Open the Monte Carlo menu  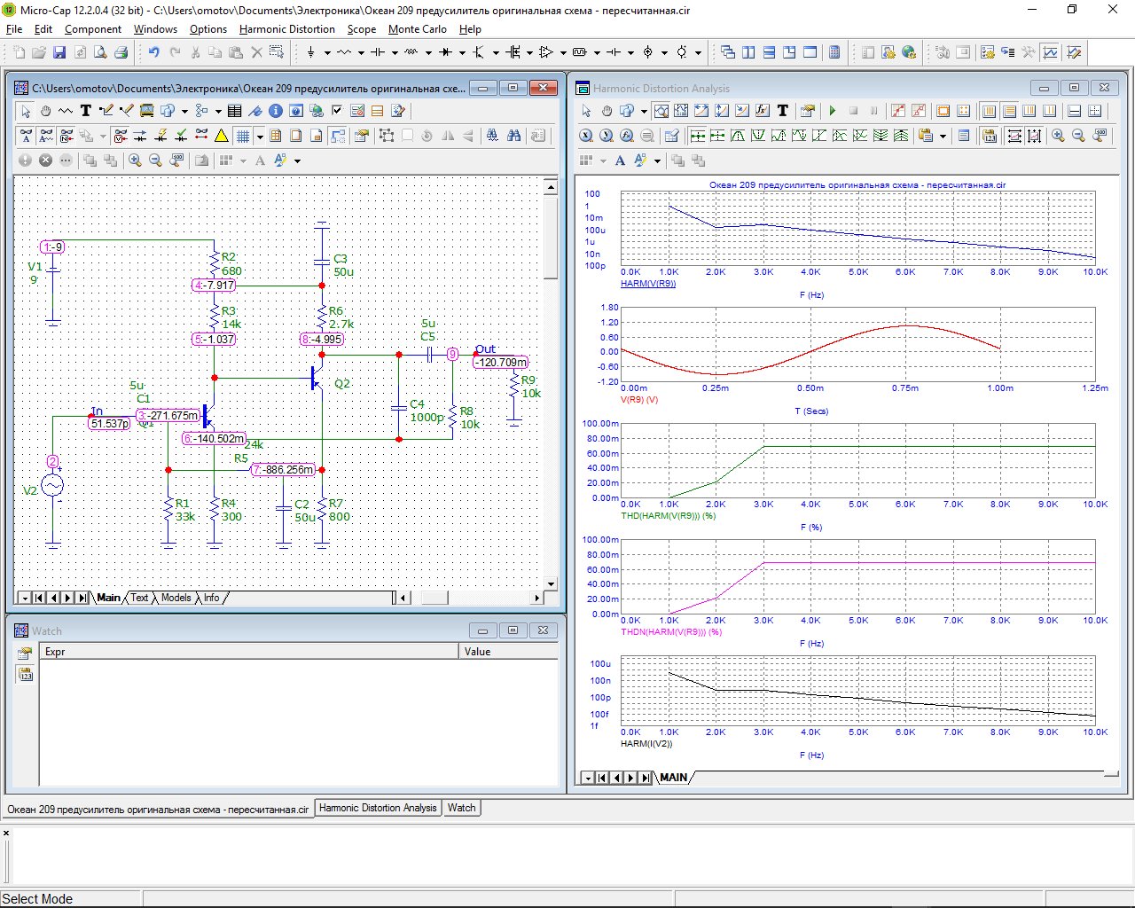[x=417, y=29]
